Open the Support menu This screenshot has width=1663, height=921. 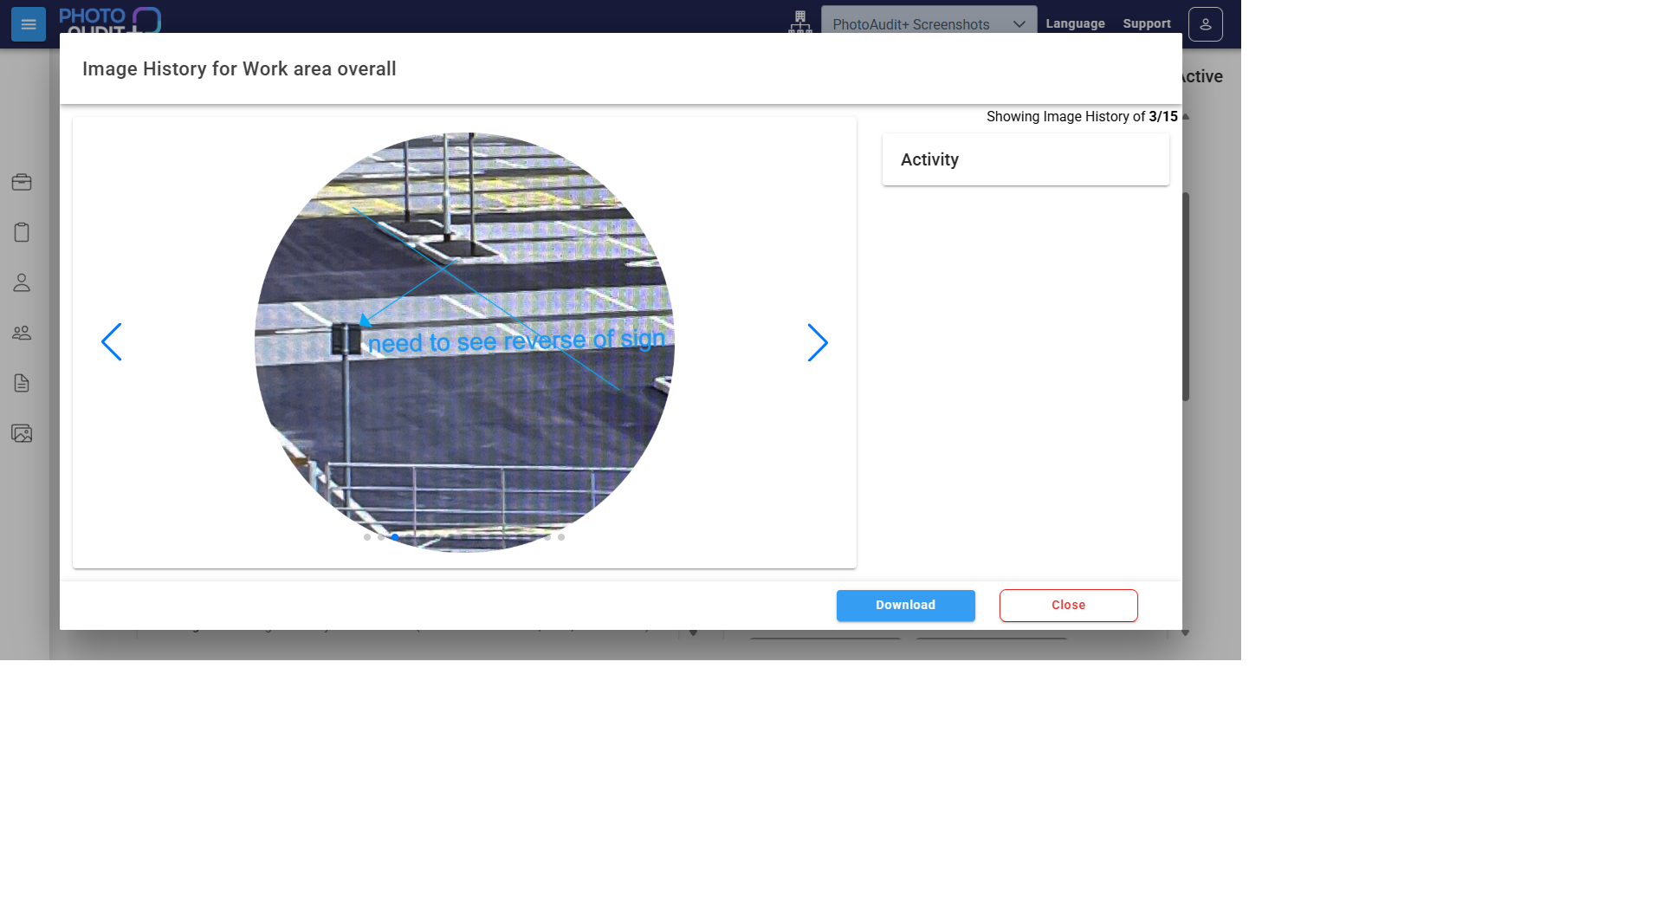coord(1147,23)
